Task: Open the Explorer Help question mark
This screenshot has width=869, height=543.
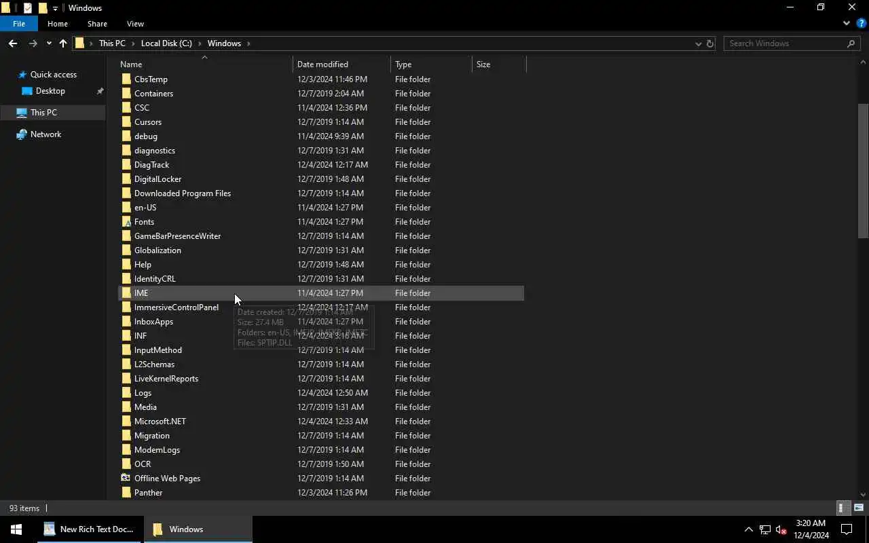Action: (861, 23)
